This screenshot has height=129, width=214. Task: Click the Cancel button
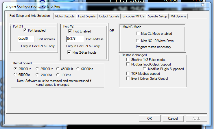coord(173,118)
